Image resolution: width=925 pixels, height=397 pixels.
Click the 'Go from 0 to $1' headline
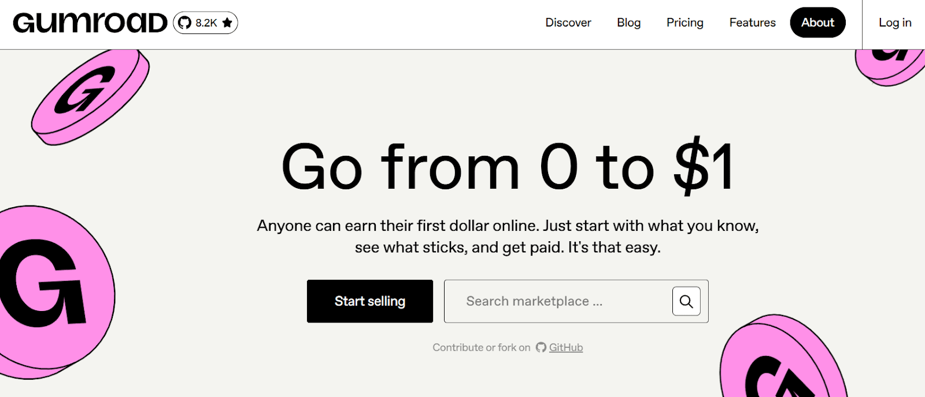[x=508, y=166]
